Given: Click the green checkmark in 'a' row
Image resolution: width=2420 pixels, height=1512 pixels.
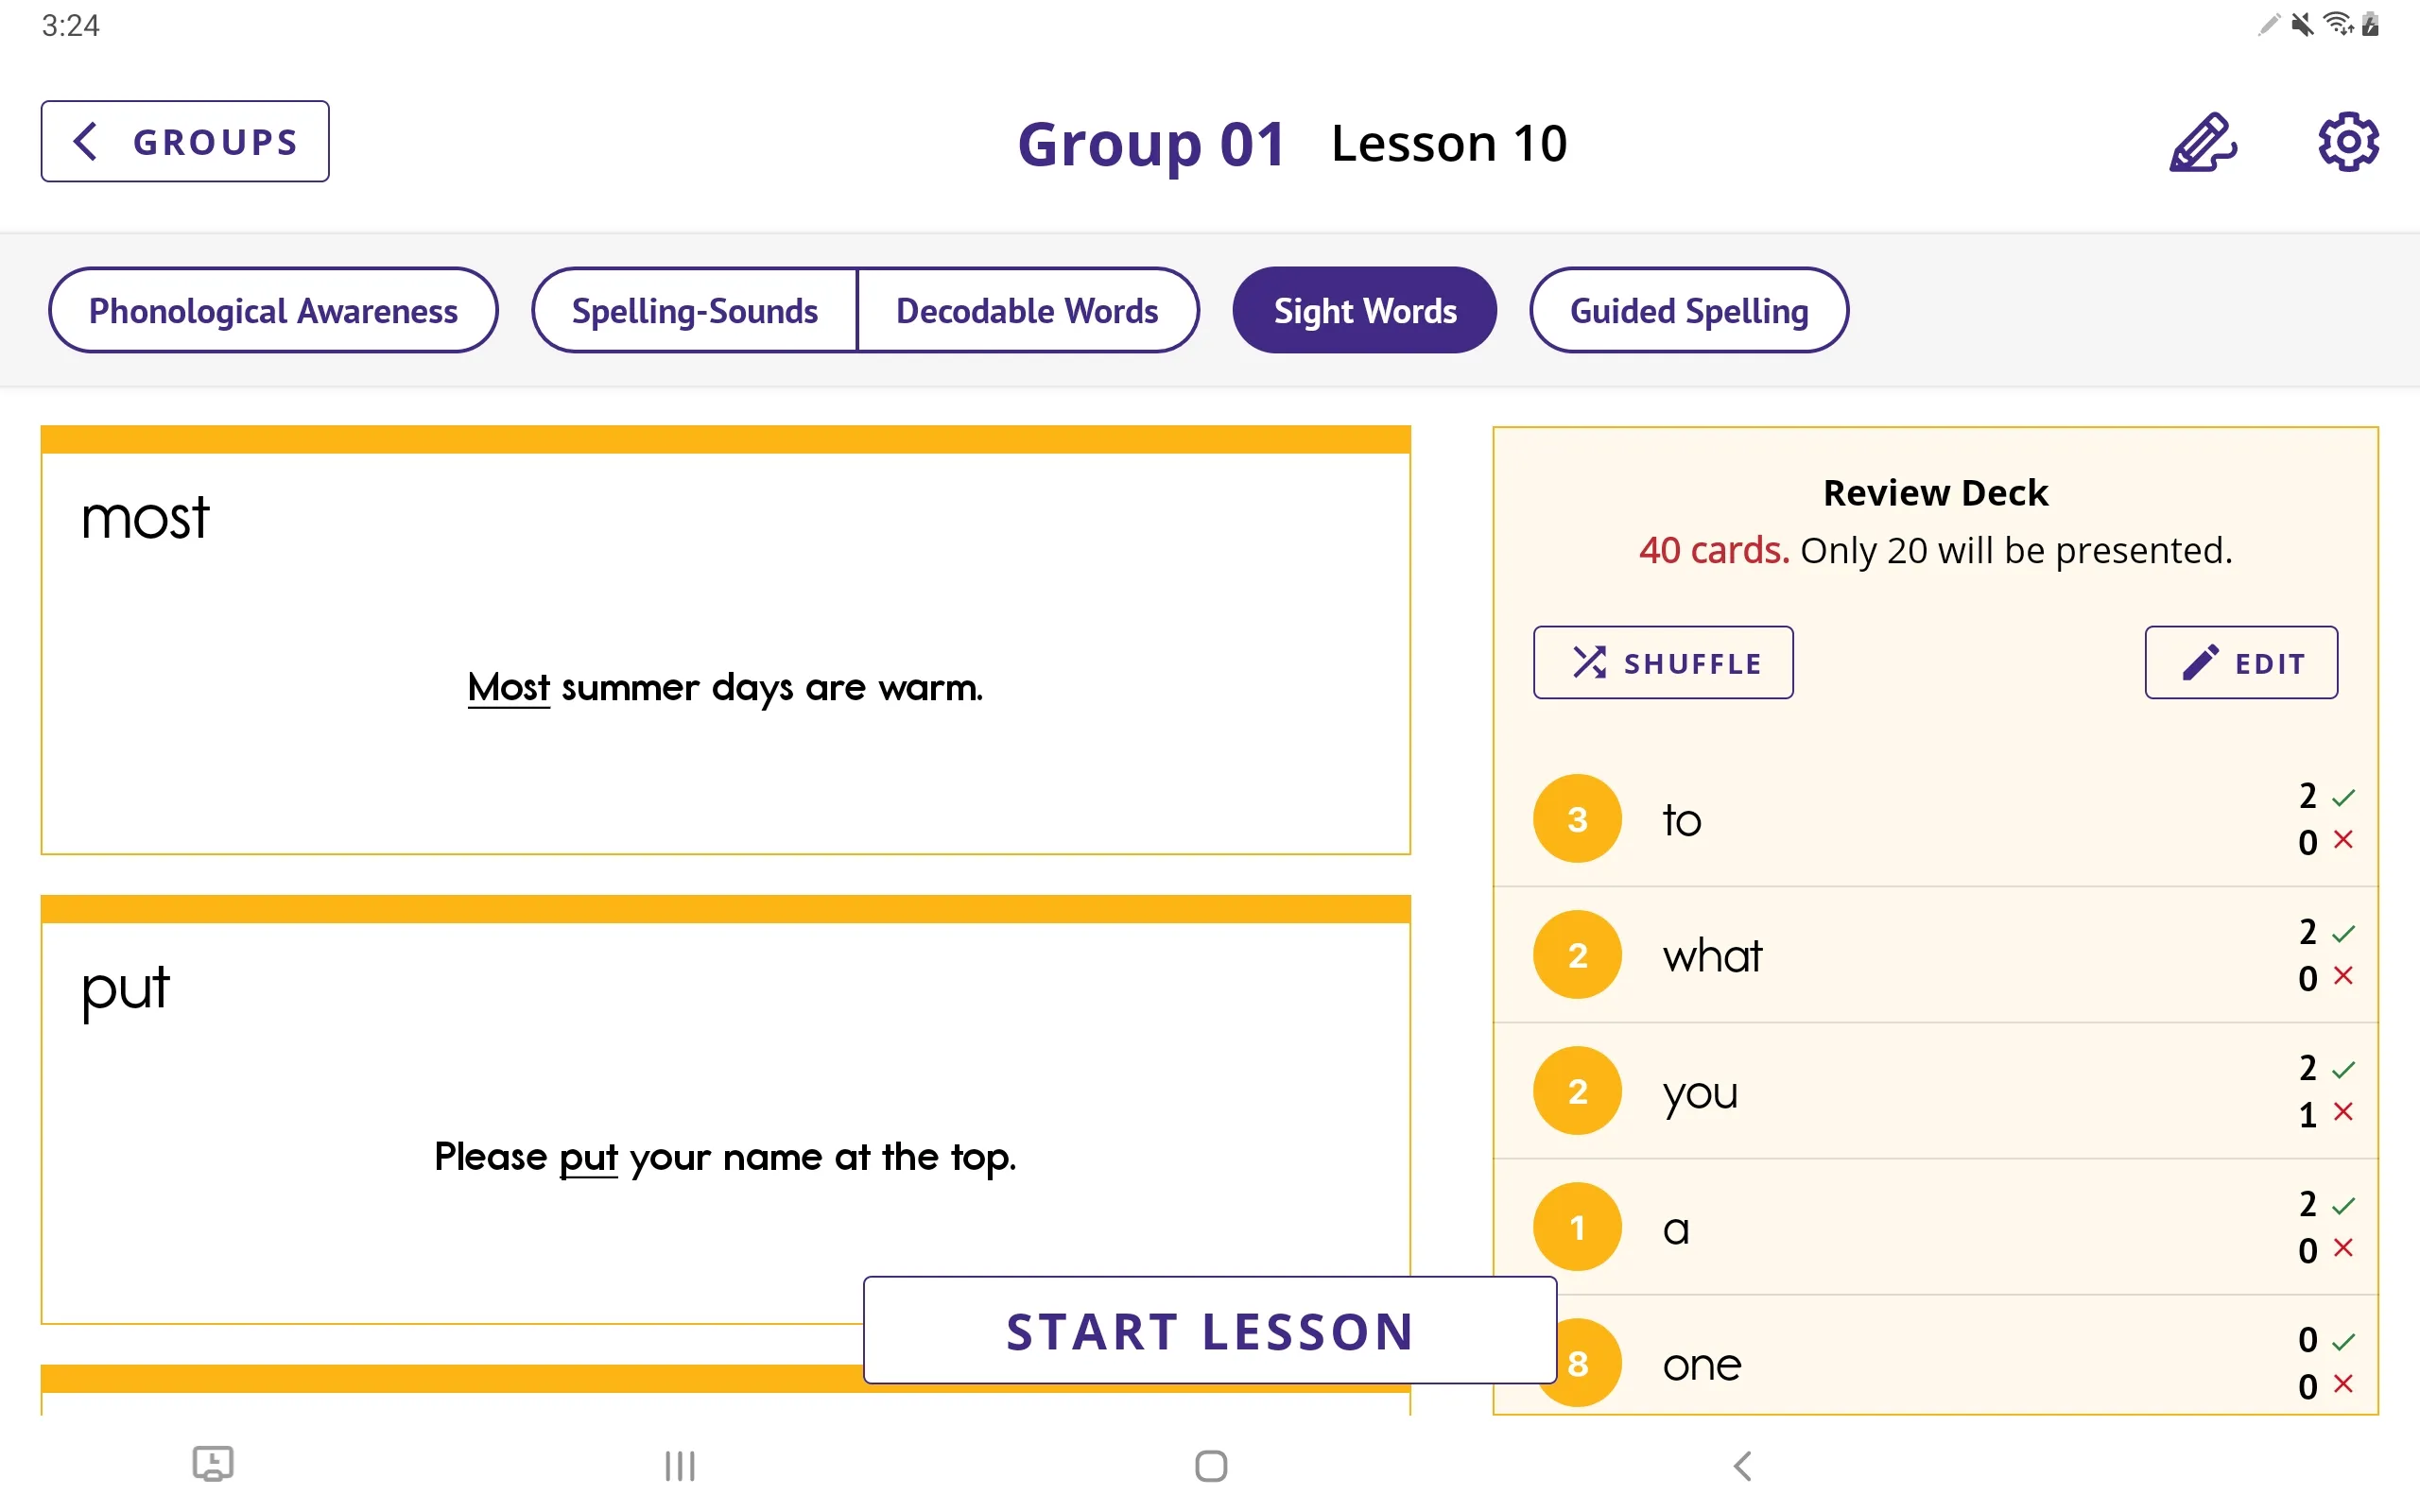Looking at the screenshot, I should 2344,1205.
